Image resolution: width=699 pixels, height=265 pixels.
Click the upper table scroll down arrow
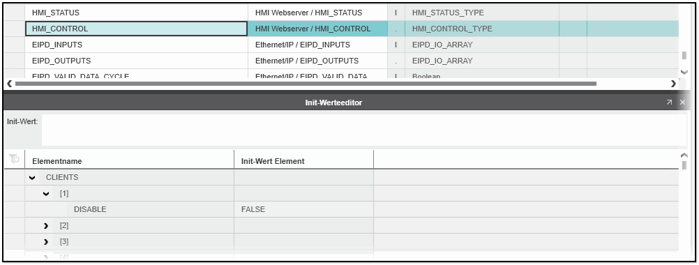pos(684,72)
